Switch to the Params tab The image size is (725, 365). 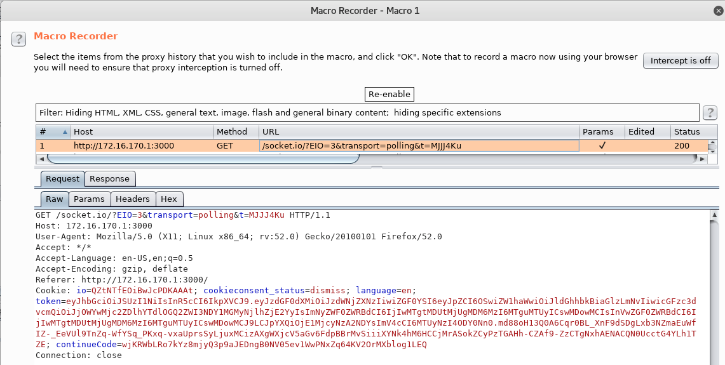pyautogui.click(x=89, y=199)
